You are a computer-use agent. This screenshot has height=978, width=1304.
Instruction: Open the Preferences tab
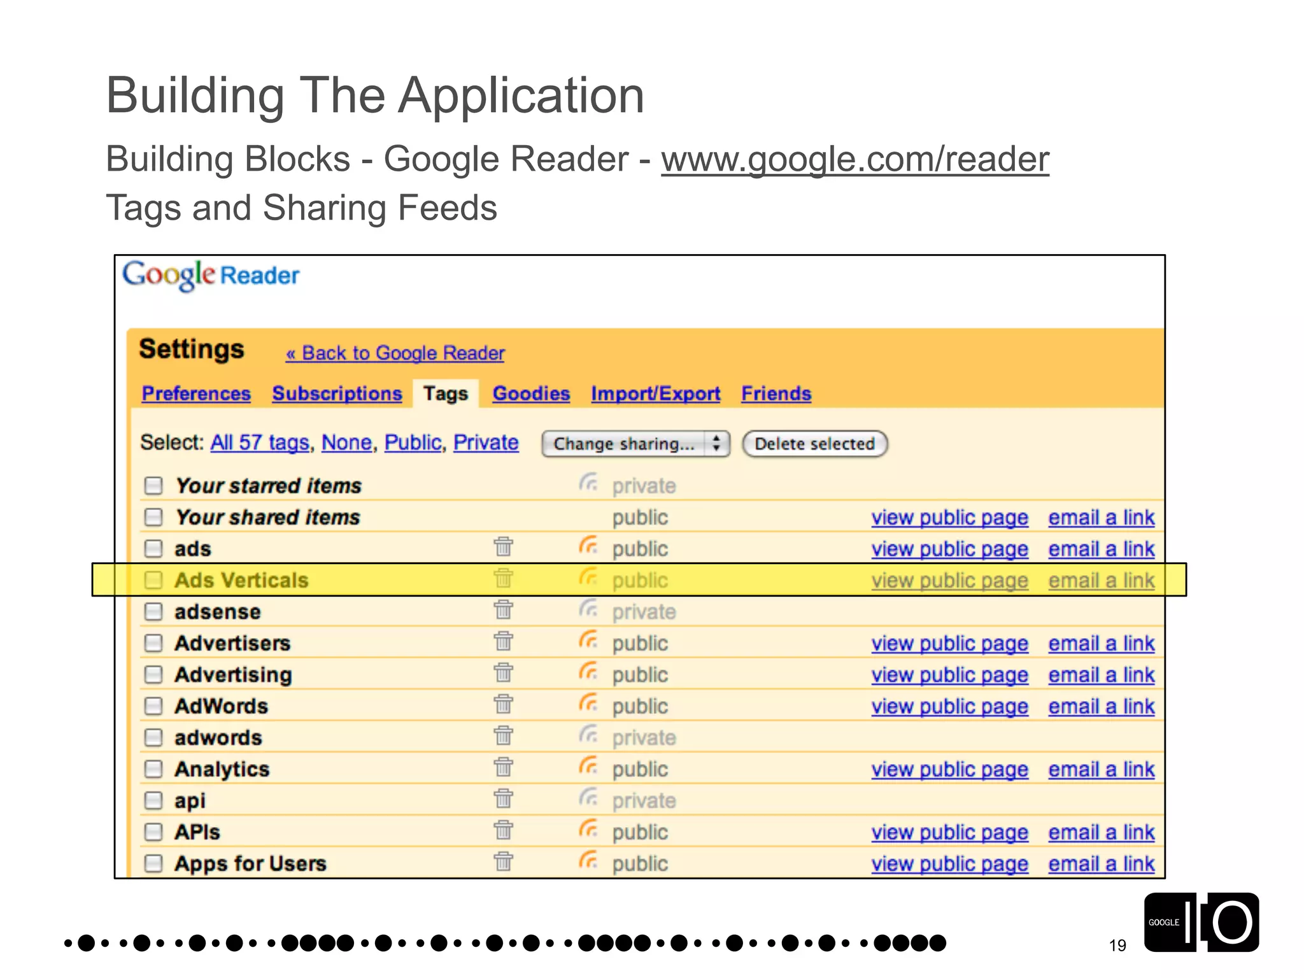tap(196, 393)
